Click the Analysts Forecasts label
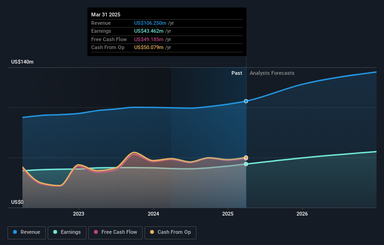Screen dimensions: 384x245 [272, 73]
